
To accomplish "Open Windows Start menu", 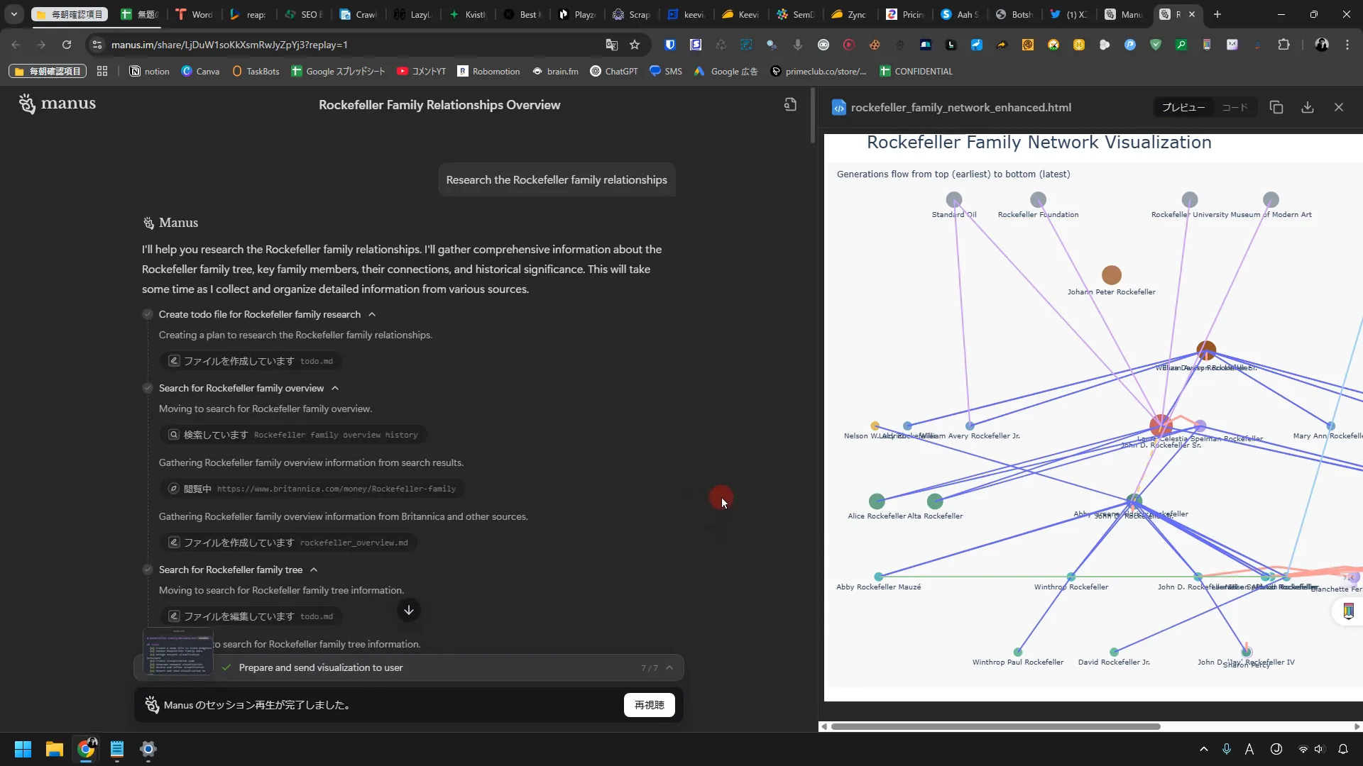I will tap(23, 749).
